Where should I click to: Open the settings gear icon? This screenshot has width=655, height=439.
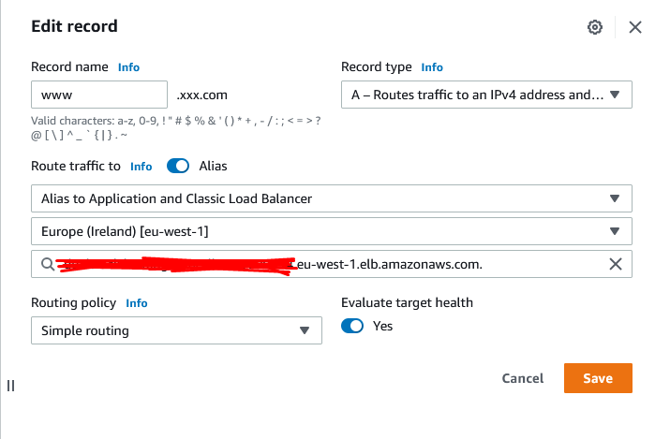tap(595, 27)
